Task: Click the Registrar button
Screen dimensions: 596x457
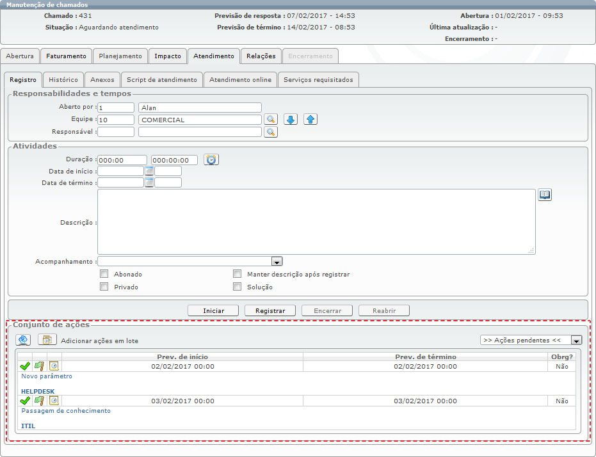Action: pyautogui.click(x=270, y=310)
